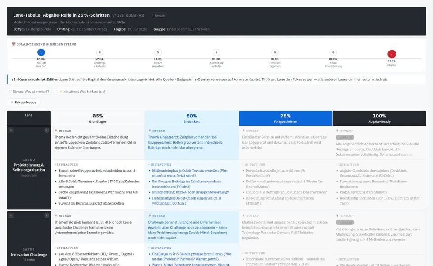Click the 'v2 · Kursmanuskript-Edition:' notice label

coord(35,79)
